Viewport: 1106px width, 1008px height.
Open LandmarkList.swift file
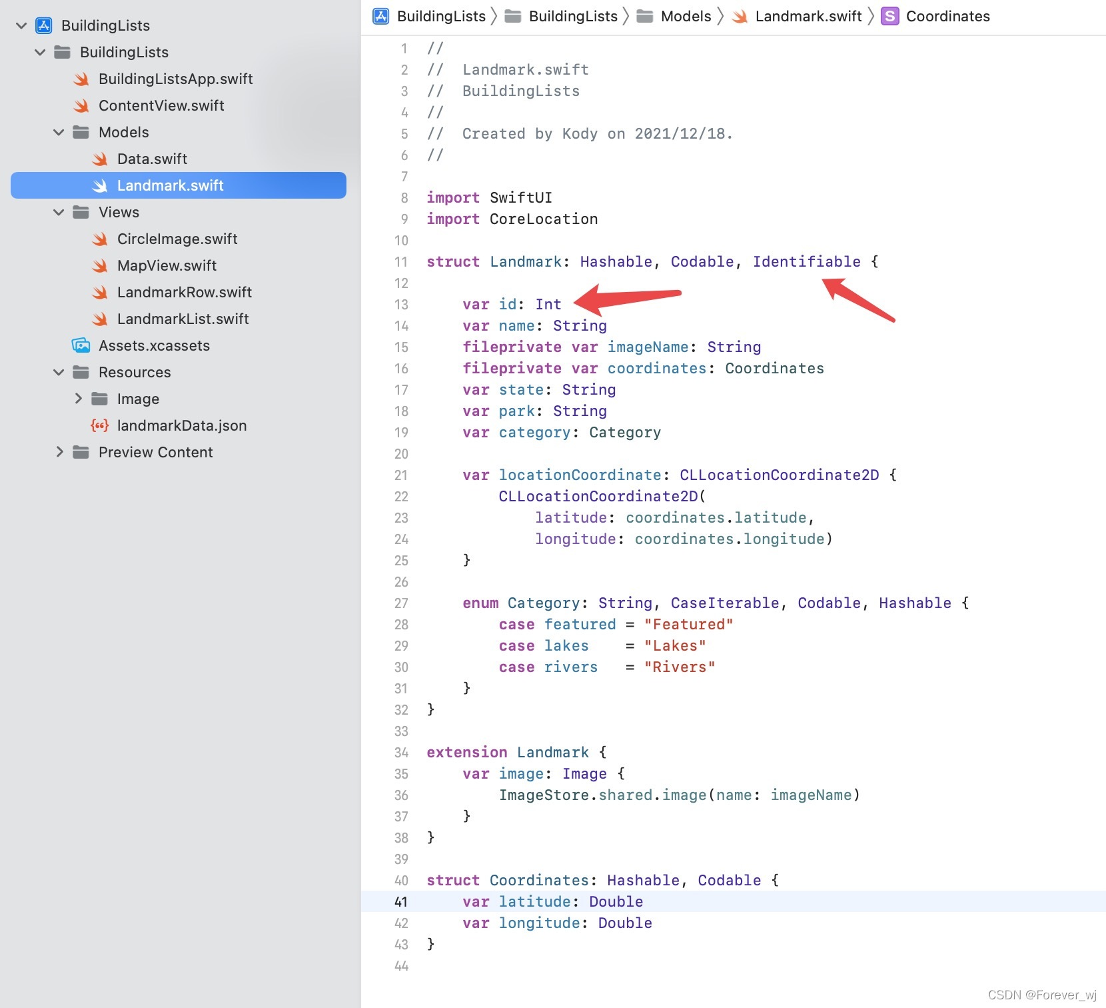pos(183,319)
